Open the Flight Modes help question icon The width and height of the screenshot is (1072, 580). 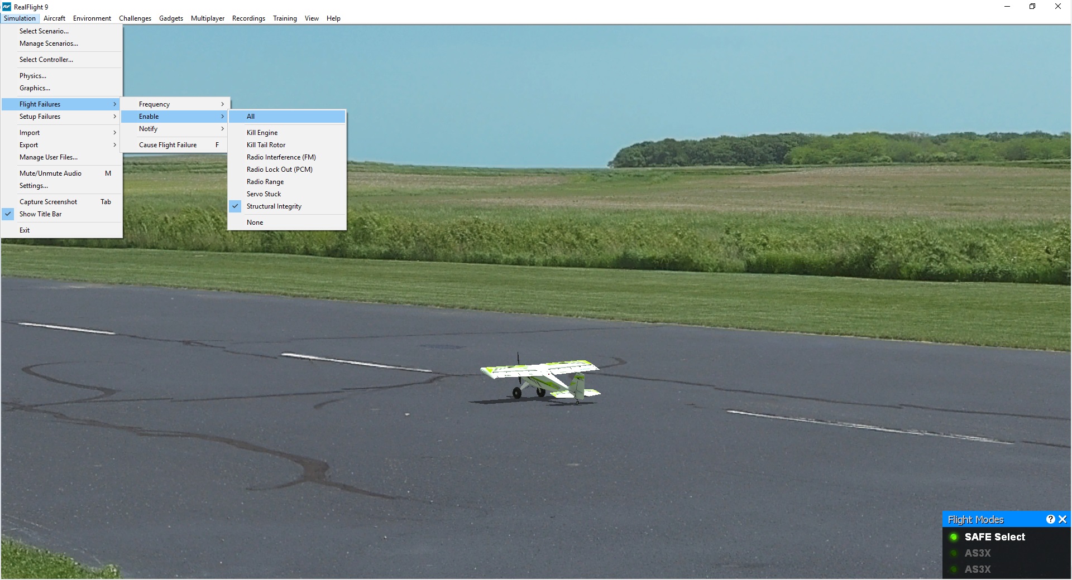[1050, 519]
